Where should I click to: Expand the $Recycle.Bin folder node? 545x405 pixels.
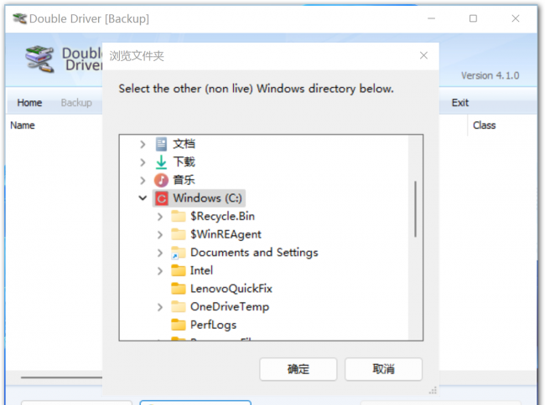coord(160,217)
